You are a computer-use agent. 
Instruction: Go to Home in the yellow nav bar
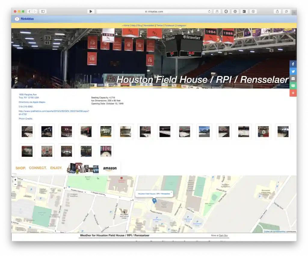tap(126, 25)
